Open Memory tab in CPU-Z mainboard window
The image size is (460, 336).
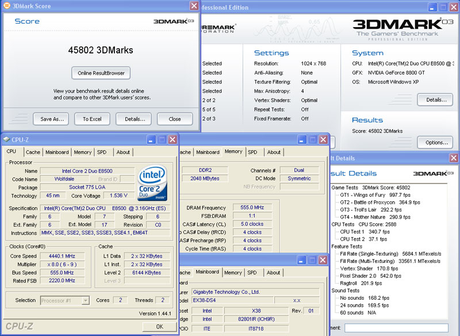[233, 273]
